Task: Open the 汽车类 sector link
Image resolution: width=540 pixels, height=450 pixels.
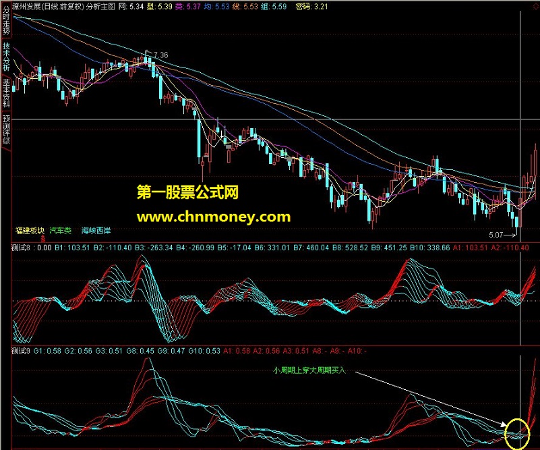Action: coord(60,230)
